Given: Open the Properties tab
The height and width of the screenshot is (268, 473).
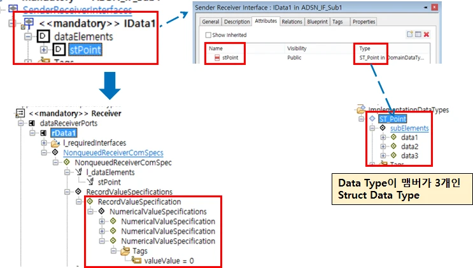Looking at the screenshot, I should click(x=364, y=22).
